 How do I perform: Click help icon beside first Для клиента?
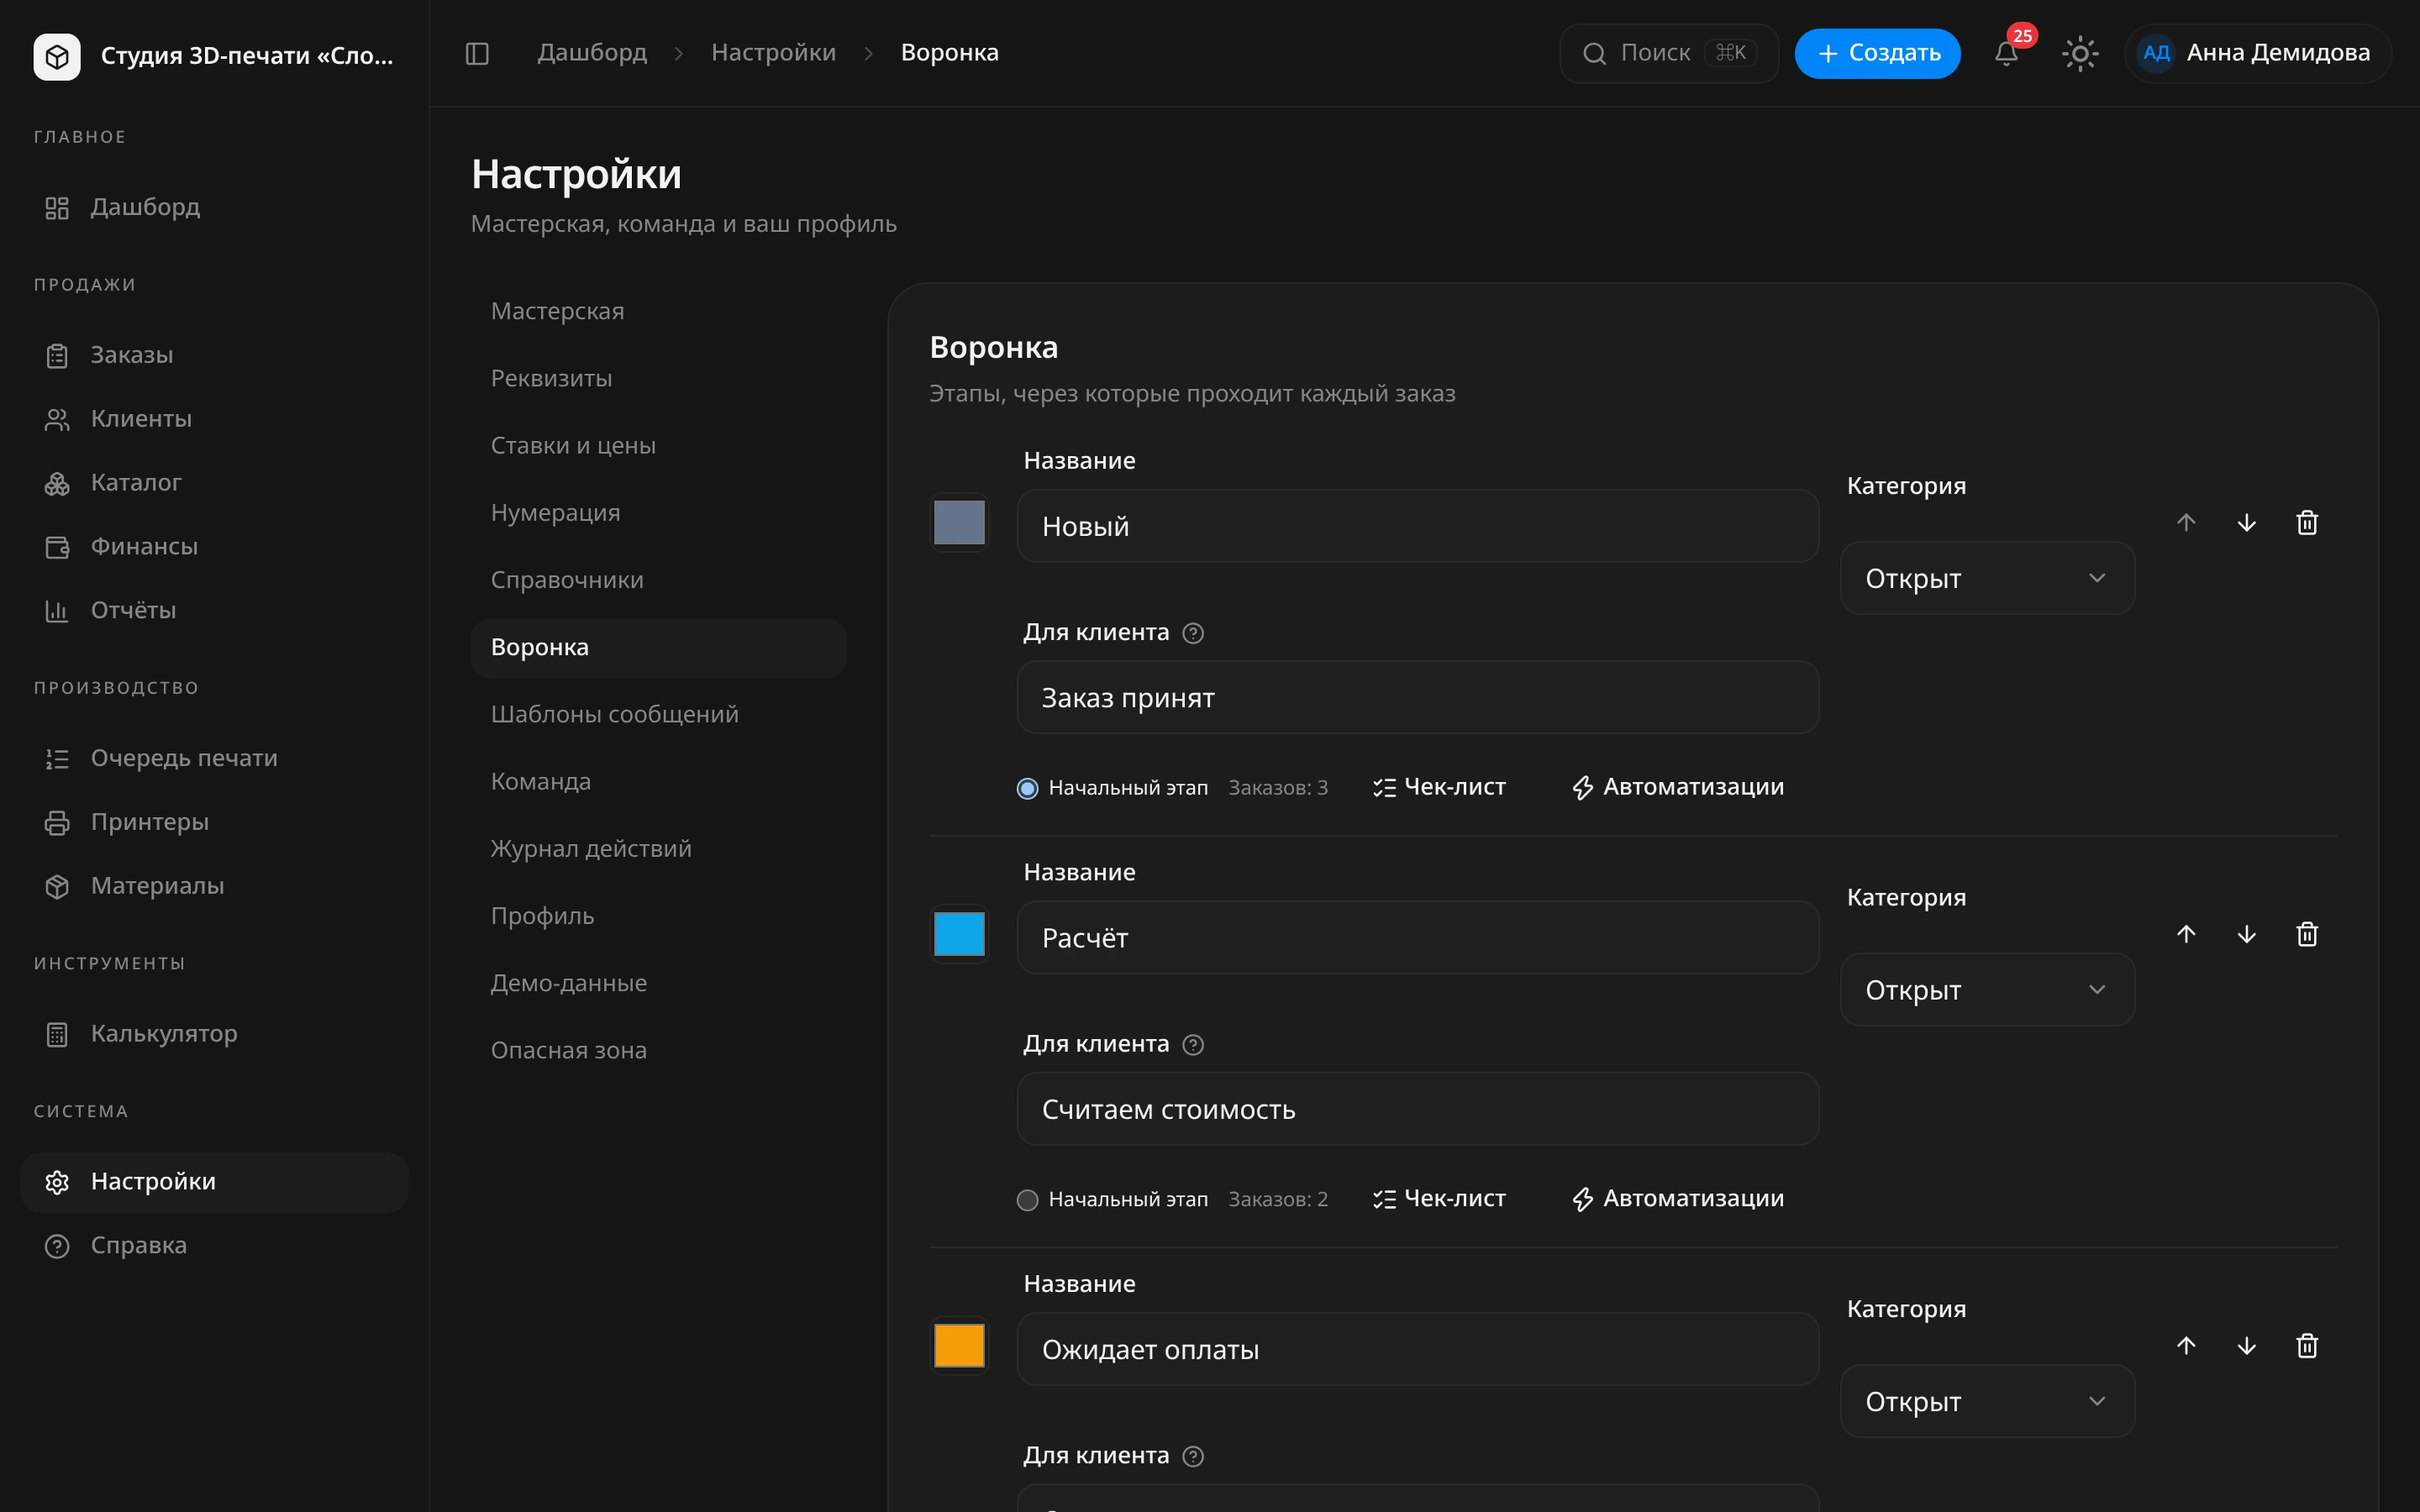click(x=1193, y=633)
